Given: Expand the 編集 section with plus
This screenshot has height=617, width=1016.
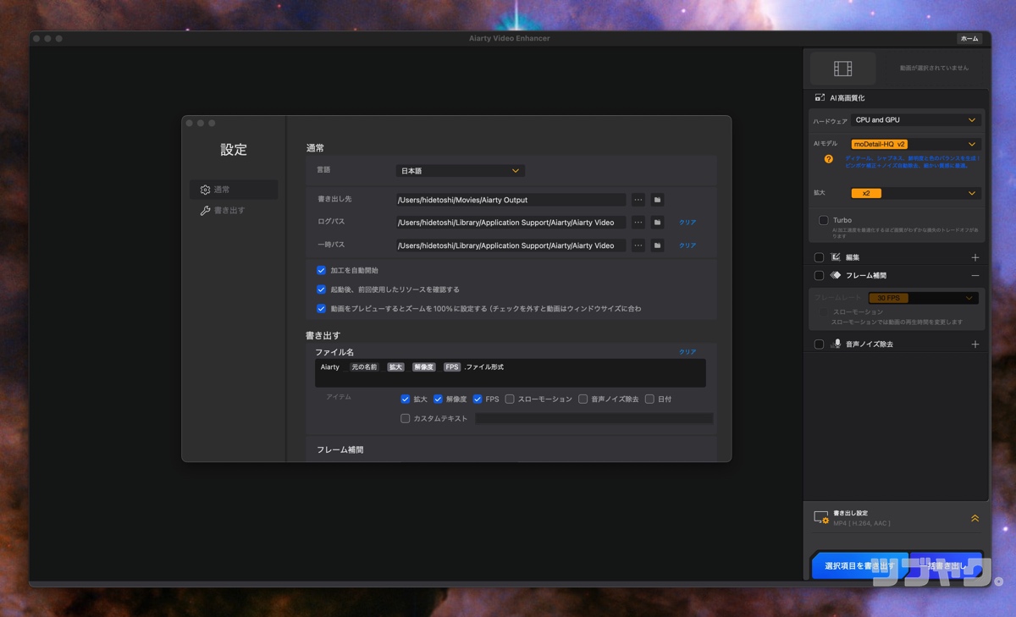Looking at the screenshot, I should tap(975, 257).
